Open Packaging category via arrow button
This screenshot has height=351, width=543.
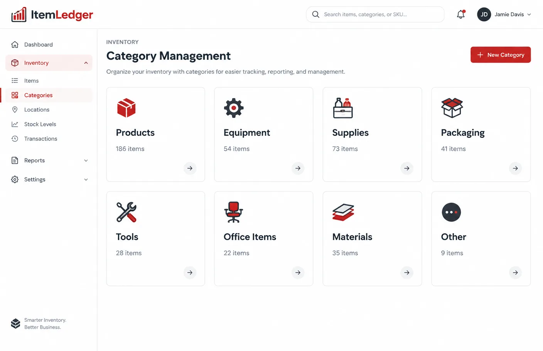[x=515, y=168]
